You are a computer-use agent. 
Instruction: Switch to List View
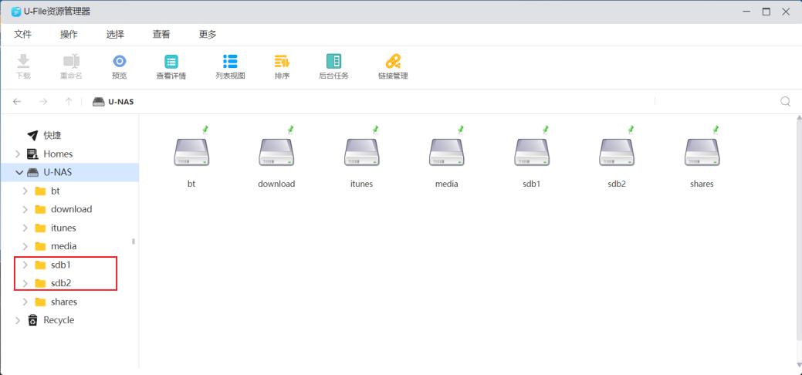[x=230, y=62]
